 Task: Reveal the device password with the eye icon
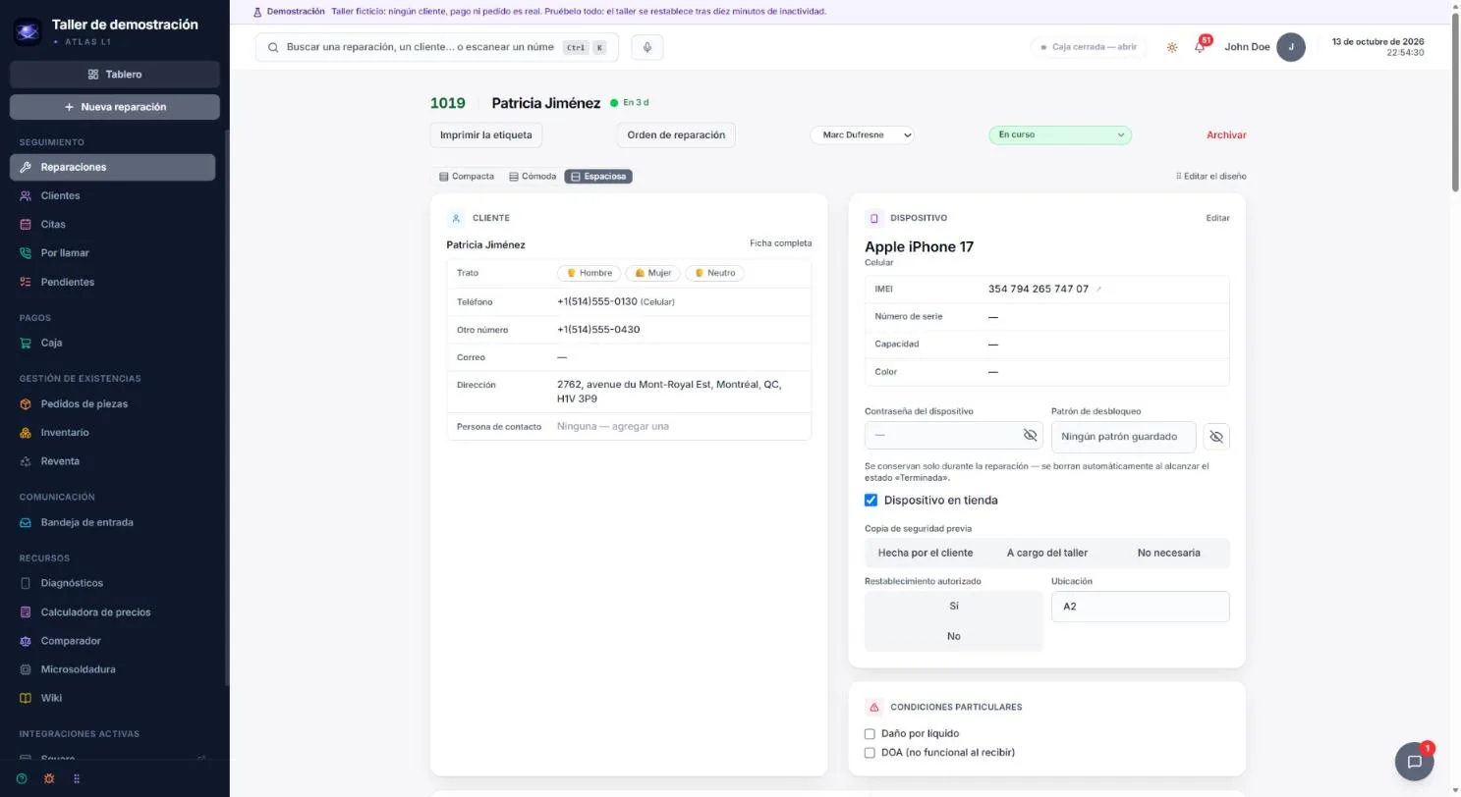[1030, 435]
